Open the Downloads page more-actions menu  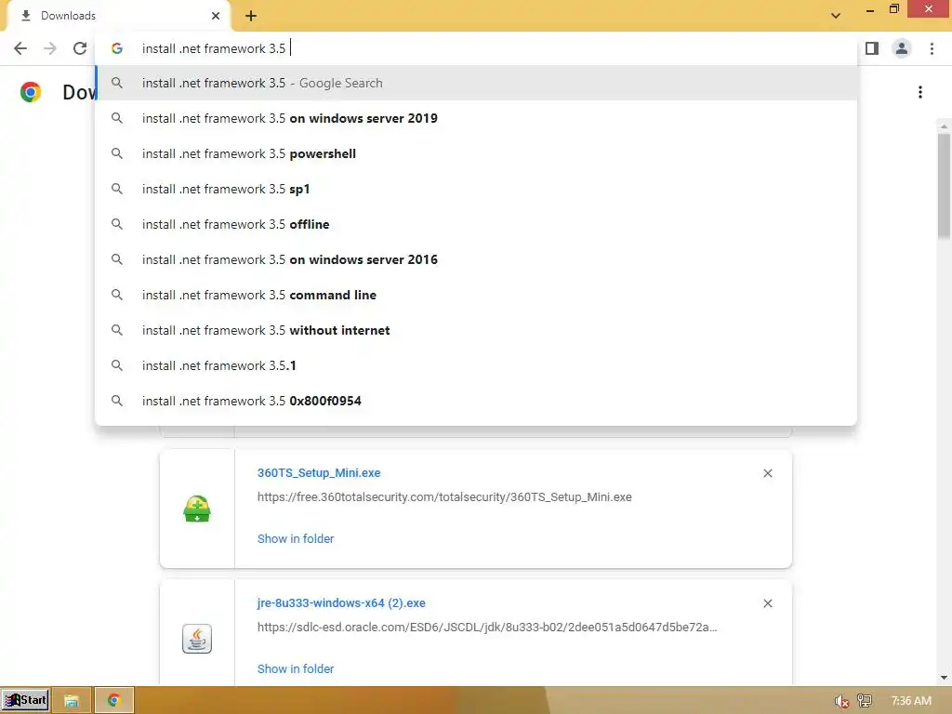point(920,92)
